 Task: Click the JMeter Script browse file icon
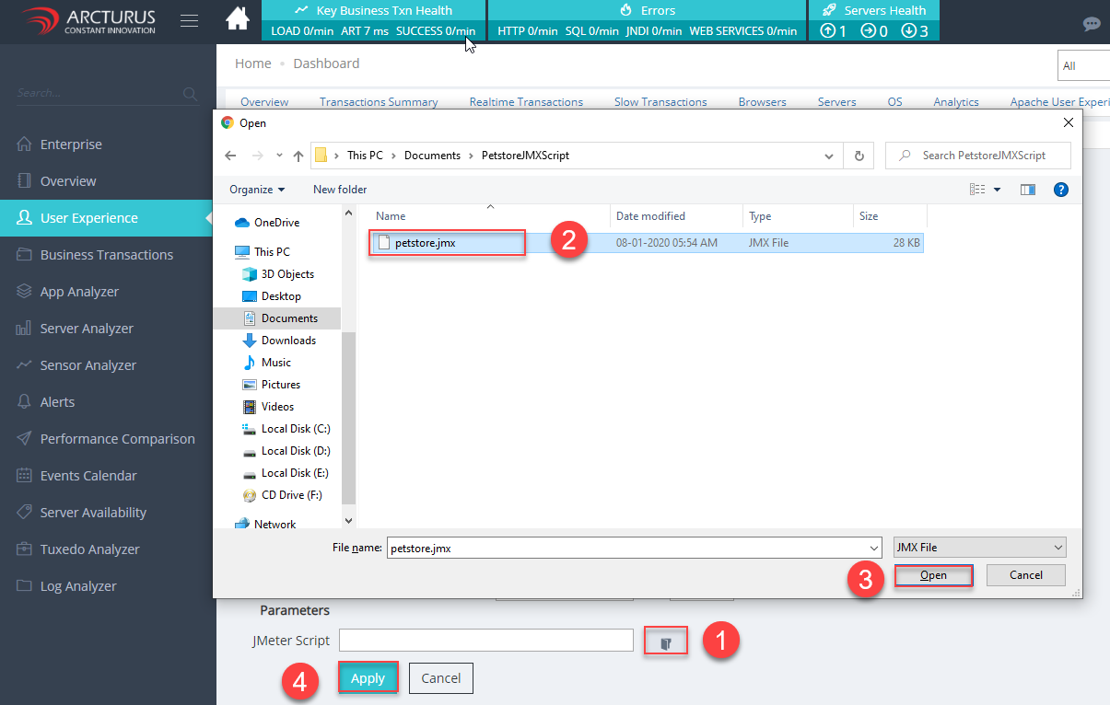[x=666, y=641]
